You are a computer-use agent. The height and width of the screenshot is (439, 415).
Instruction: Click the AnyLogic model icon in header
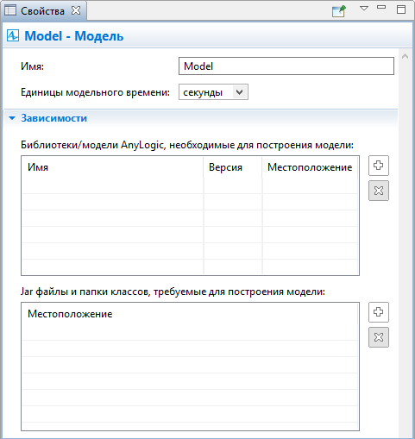tap(13, 35)
